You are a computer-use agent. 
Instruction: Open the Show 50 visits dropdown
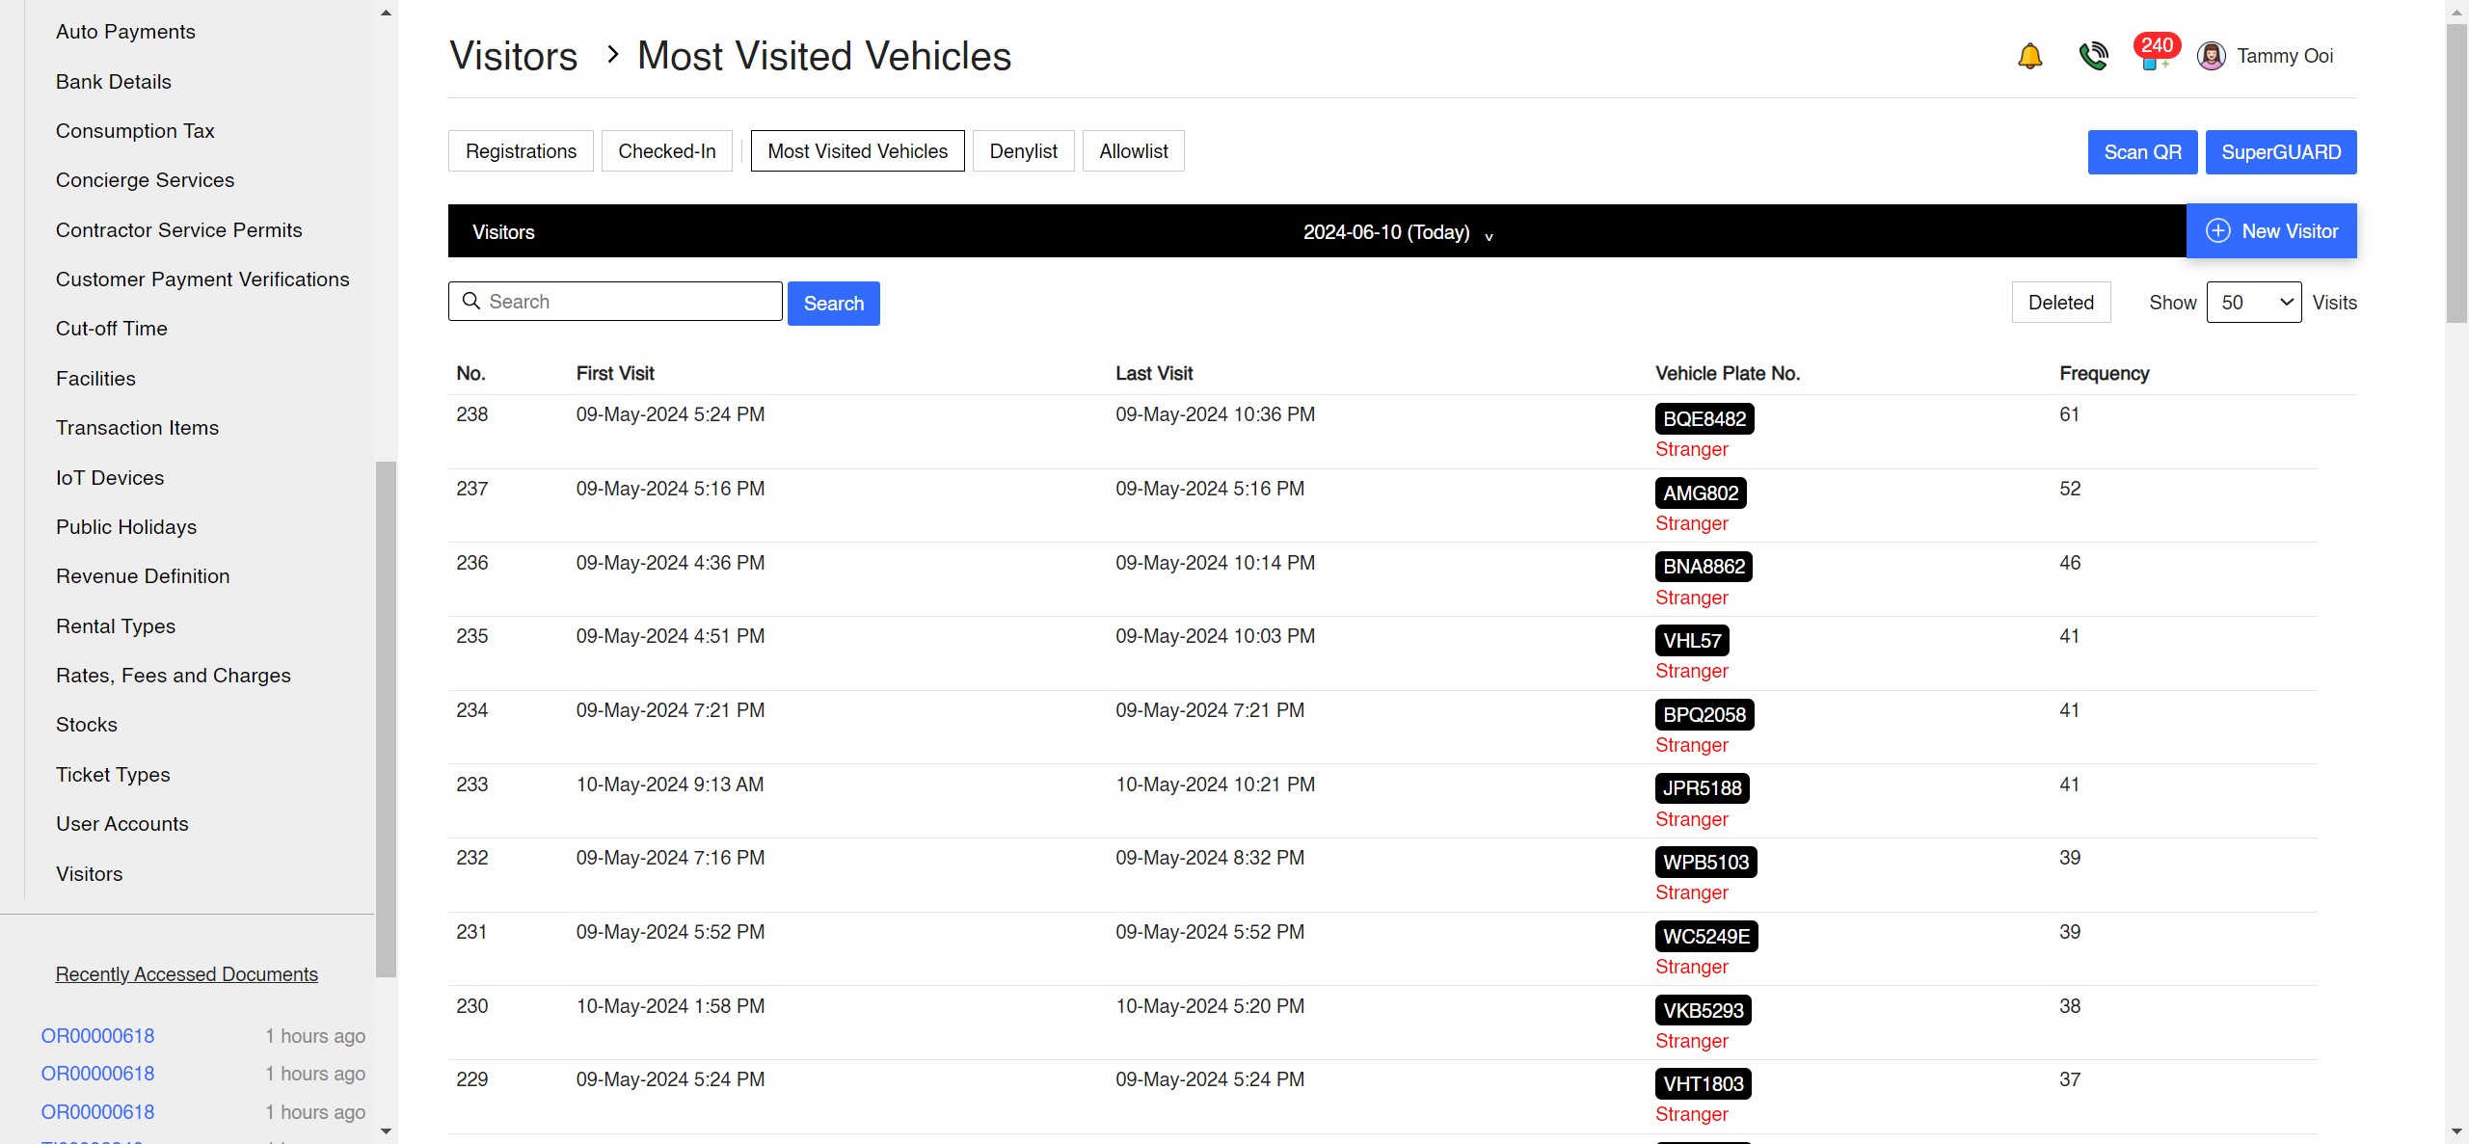pyautogui.click(x=2254, y=302)
